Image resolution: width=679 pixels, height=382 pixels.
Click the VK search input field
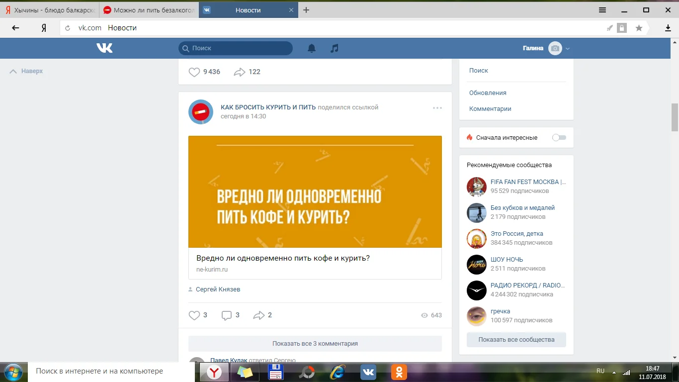236,48
